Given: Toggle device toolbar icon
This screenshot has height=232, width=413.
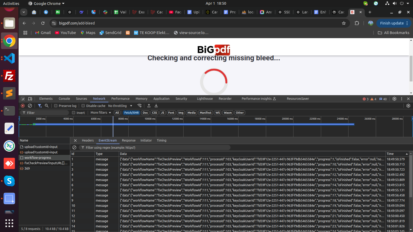Looking at the screenshot, I should (30, 99).
